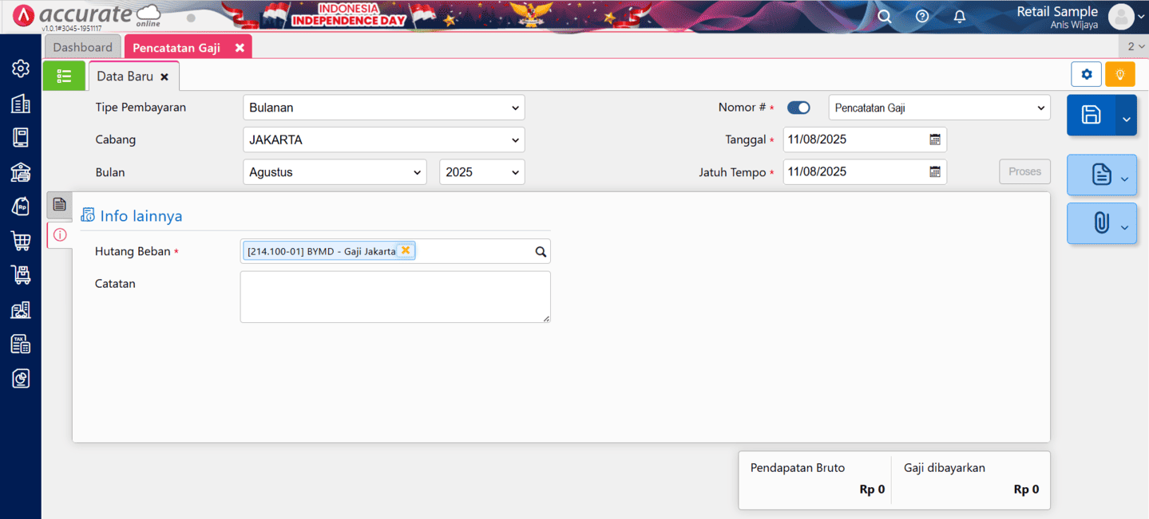The width and height of the screenshot is (1149, 519).
Task: Toggle the Nomor # automatic numbering switch
Action: 798,108
